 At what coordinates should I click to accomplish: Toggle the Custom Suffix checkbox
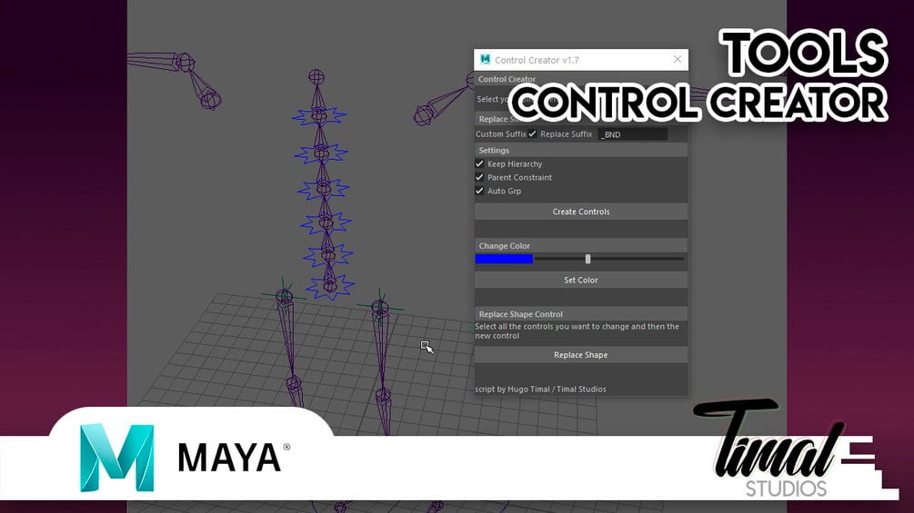[x=532, y=133]
